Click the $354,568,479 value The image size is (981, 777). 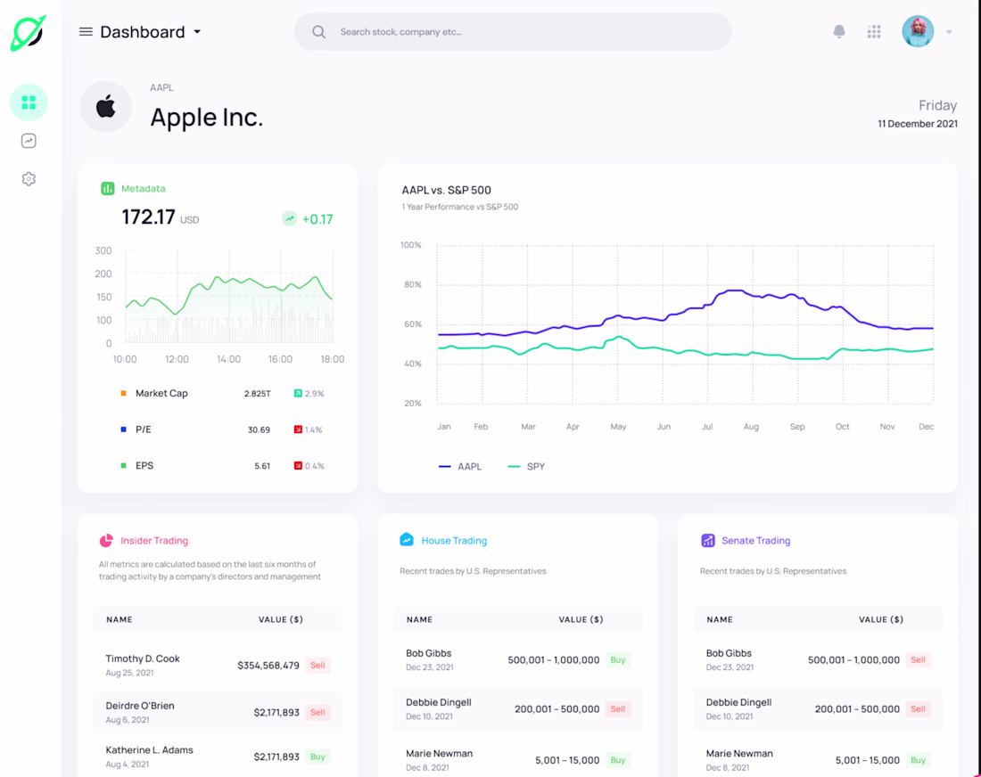(x=268, y=666)
